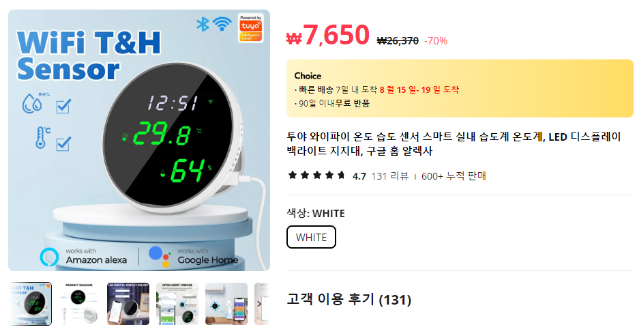Viewport: 637px width, 336px height.
Task: Click the checkmark box beside thermometer icon
Action: pos(63,143)
